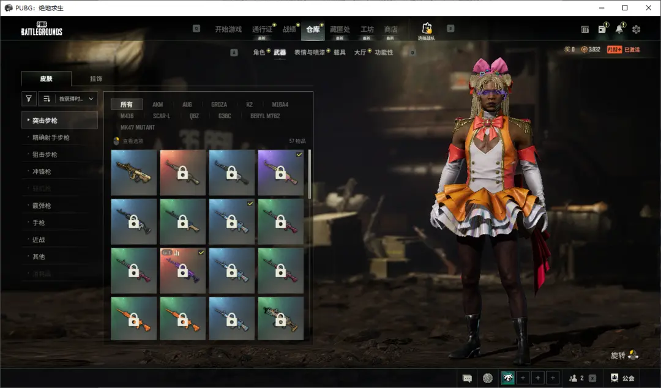Select the 仓库 inventory menu
The width and height of the screenshot is (661, 388).
313,29
